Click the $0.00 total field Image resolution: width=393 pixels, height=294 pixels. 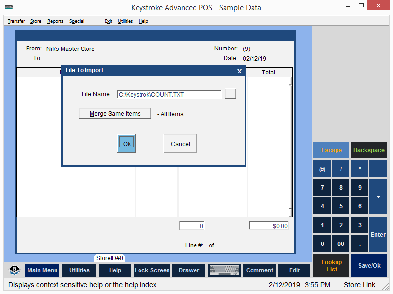coord(269,226)
